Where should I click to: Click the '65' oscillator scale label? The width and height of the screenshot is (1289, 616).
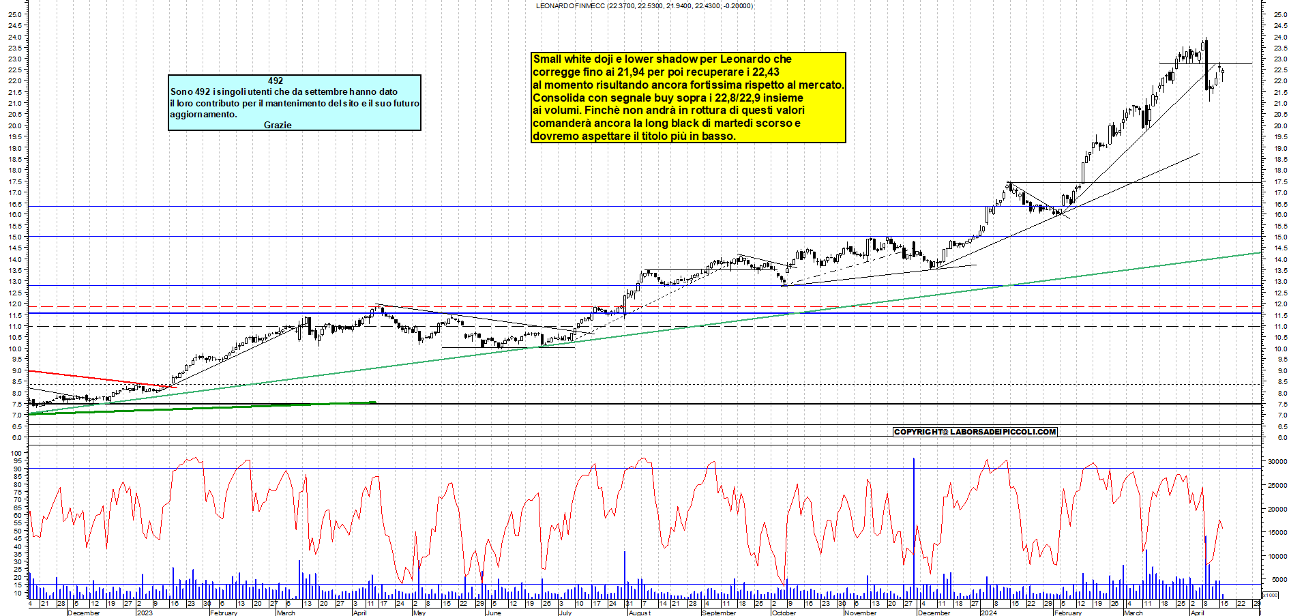click(x=18, y=508)
